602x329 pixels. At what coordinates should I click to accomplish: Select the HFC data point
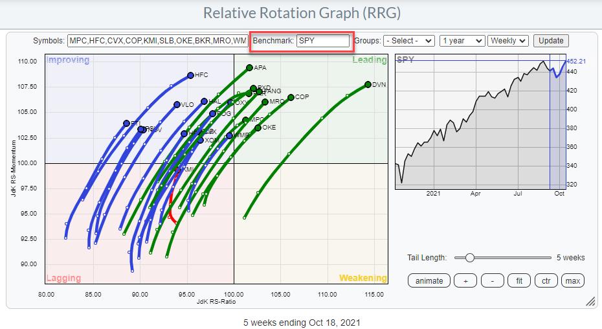pos(190,75)
